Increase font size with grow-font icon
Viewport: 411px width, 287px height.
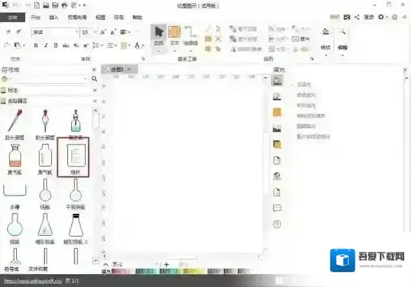click(x=103, y=32)
